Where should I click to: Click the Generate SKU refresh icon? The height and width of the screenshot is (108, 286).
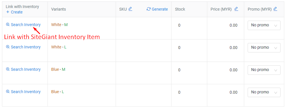[x=149, y=9]
